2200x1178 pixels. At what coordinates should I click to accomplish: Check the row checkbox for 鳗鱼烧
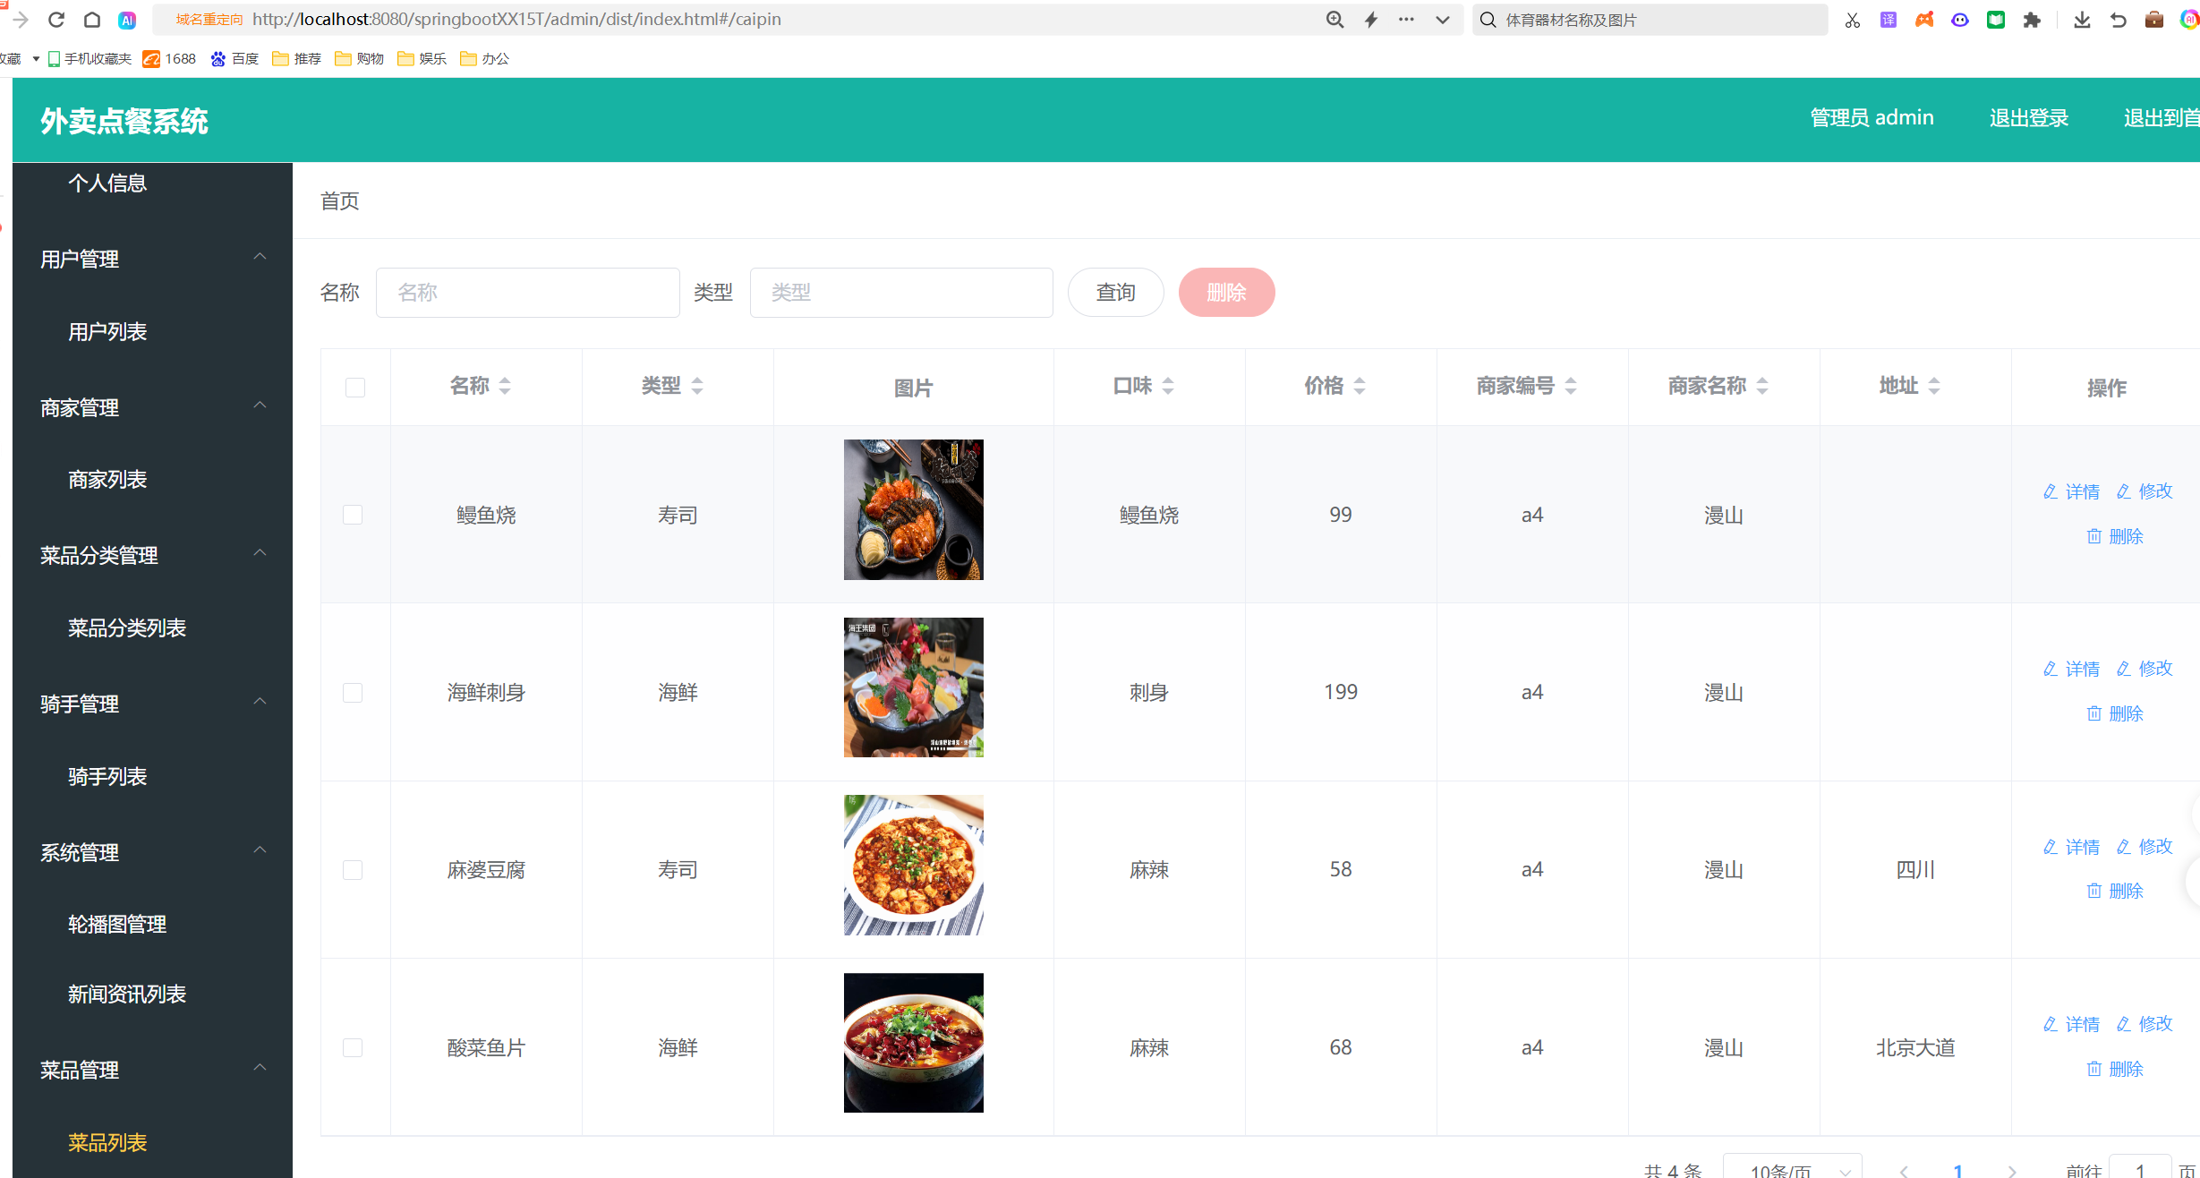coord(354,514)
